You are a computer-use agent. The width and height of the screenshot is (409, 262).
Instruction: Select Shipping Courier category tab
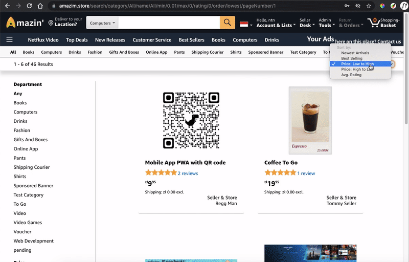click(208, 52)
